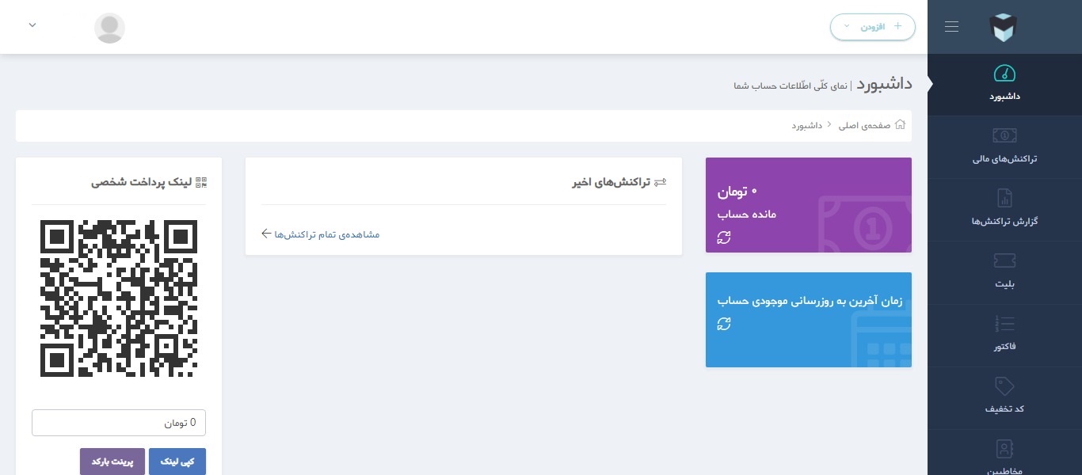1082x475 pixels.
Task: Open کد تخفیف in the sidebar
Action: [1004, 397]
